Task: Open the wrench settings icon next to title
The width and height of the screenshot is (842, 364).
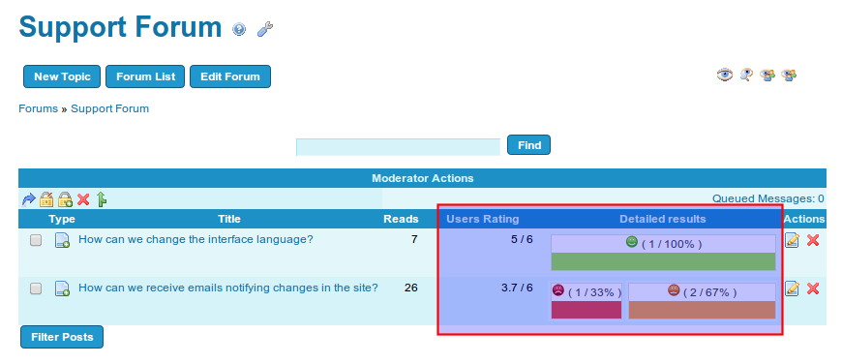Action: (265, 29)
